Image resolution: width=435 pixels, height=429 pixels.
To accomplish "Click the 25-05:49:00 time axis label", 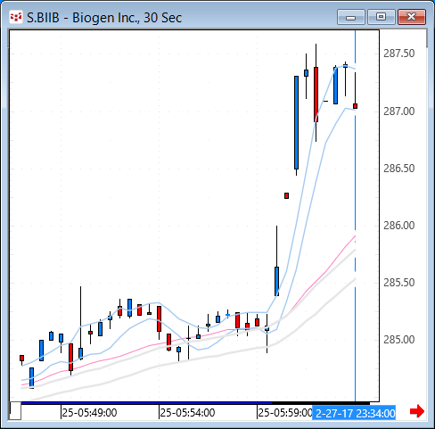I will 89,413.
